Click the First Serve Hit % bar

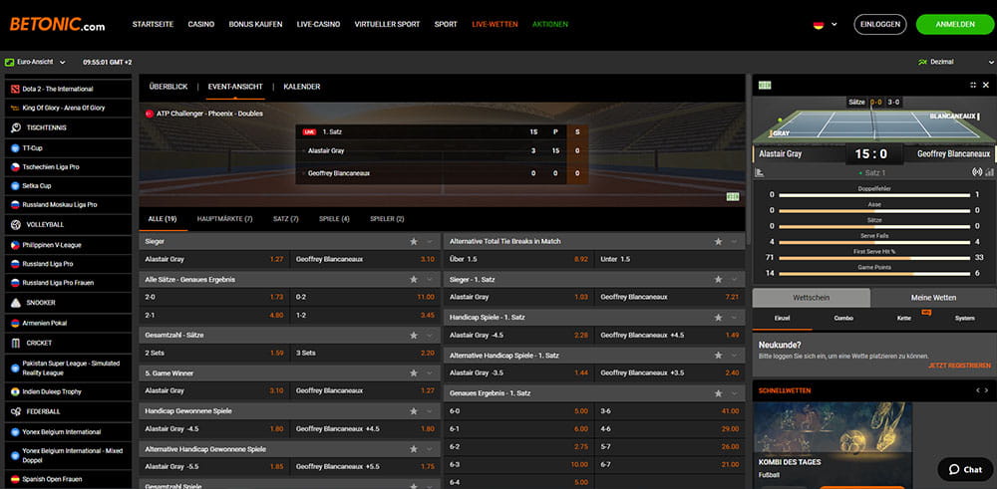pyautogui.click(x=874, y=258)
